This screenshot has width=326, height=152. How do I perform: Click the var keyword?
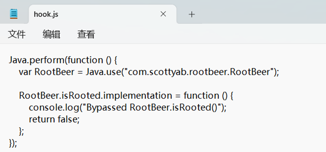click(25, 72)
